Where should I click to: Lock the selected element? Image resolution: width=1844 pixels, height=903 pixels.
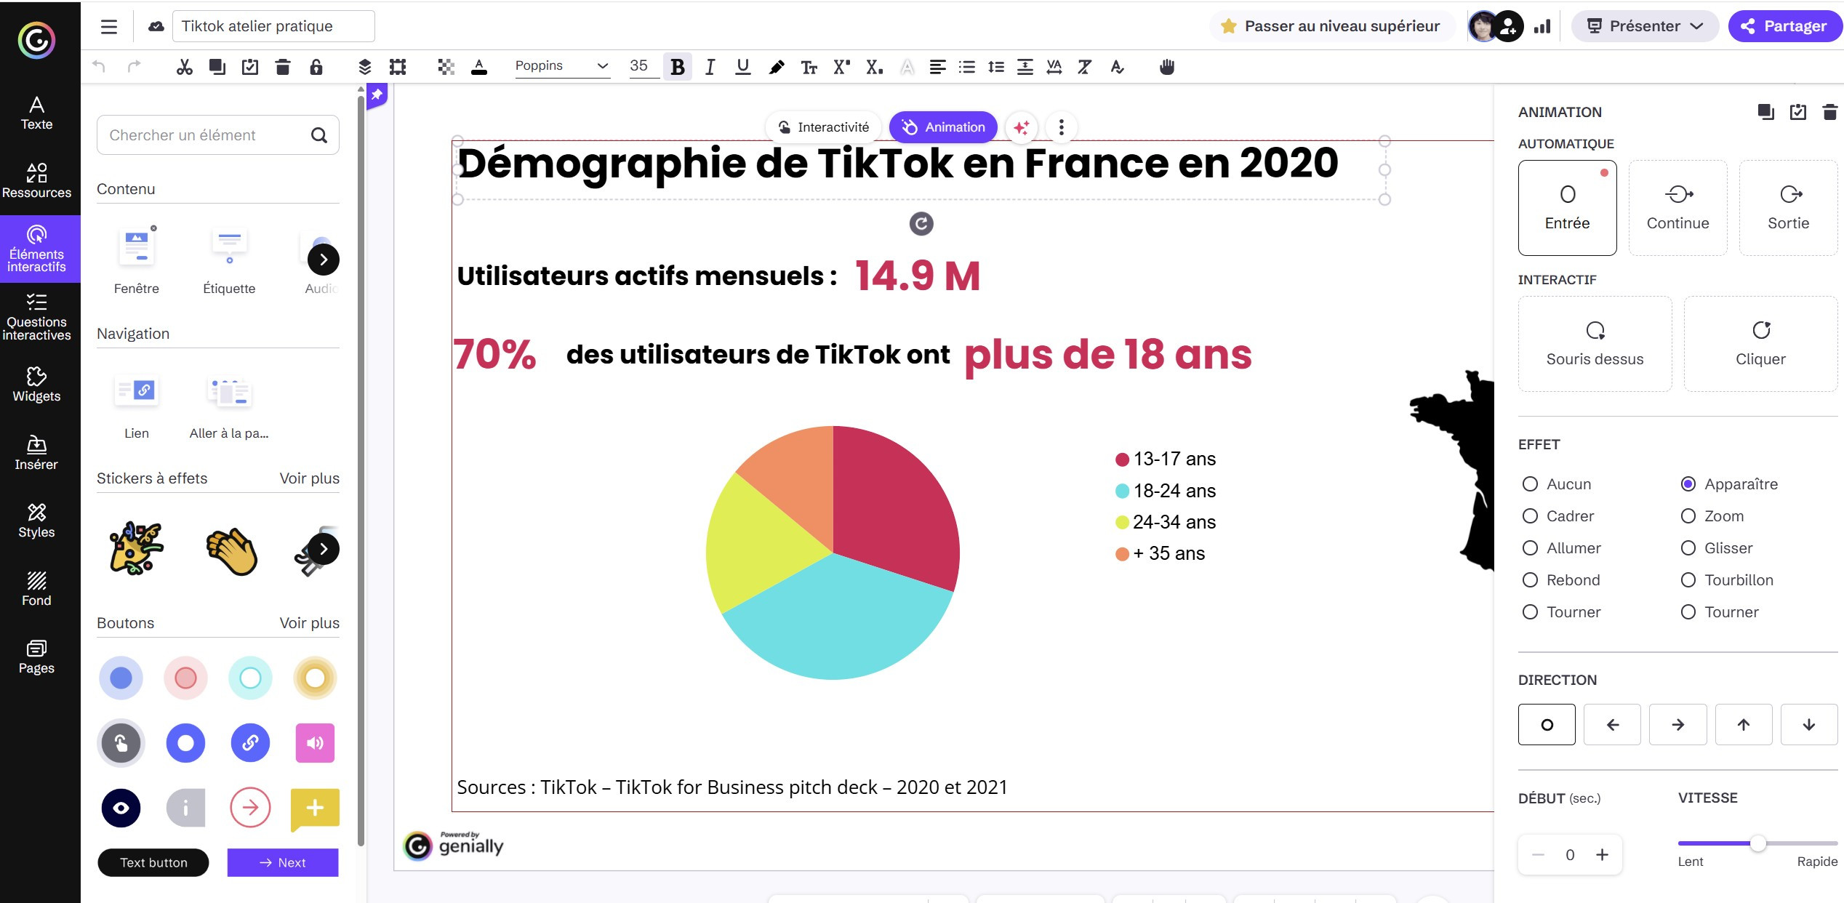click(x=316, y=67)
